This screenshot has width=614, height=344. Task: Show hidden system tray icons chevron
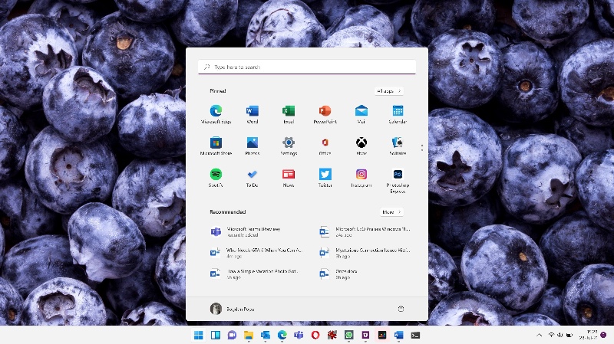pos(540,336)
